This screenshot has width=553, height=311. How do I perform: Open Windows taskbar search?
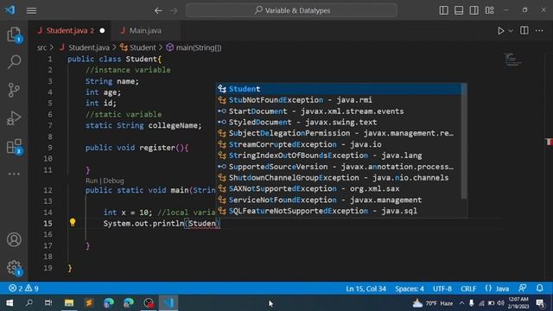[x=29, y=303]
